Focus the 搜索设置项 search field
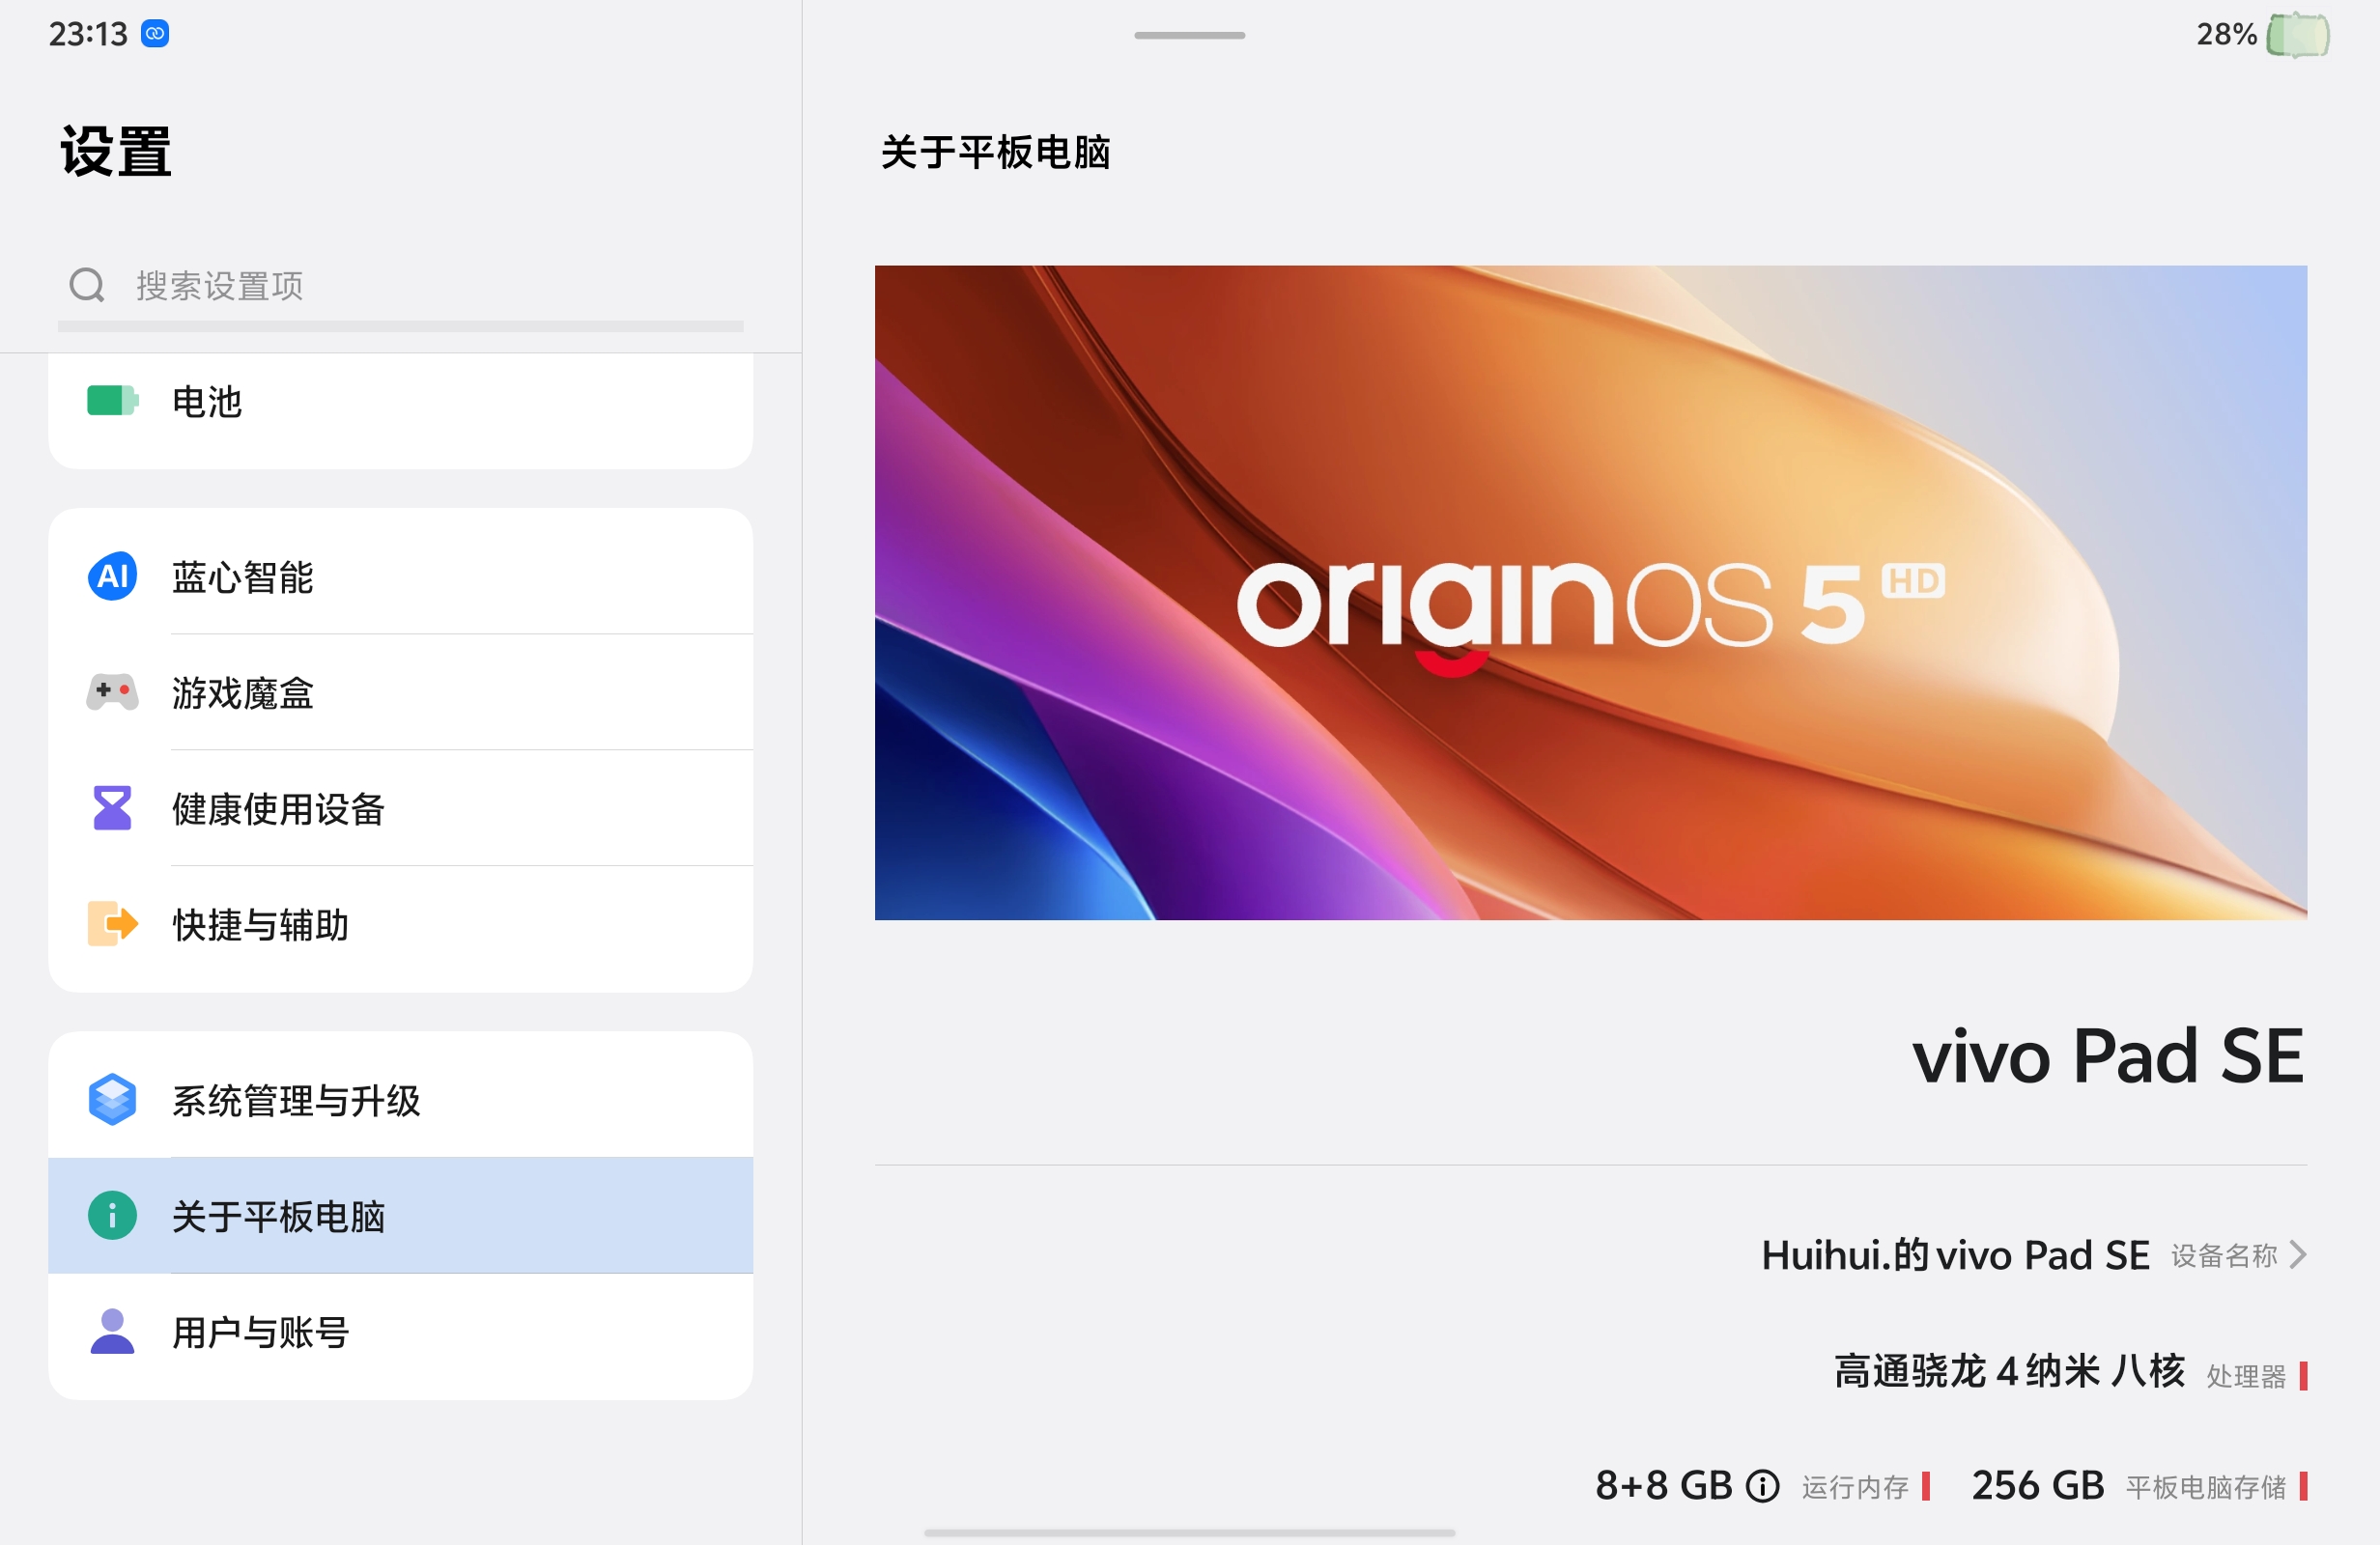This screenshot has width=2380, height=1545. (400, 286)
